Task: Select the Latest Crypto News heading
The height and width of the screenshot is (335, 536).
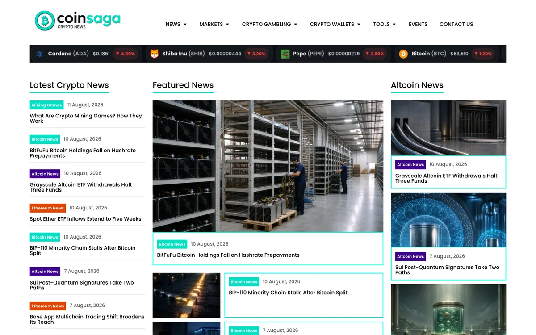Action: point(69,85)
